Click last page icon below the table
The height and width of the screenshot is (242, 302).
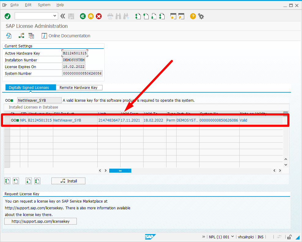coord(37,181)
